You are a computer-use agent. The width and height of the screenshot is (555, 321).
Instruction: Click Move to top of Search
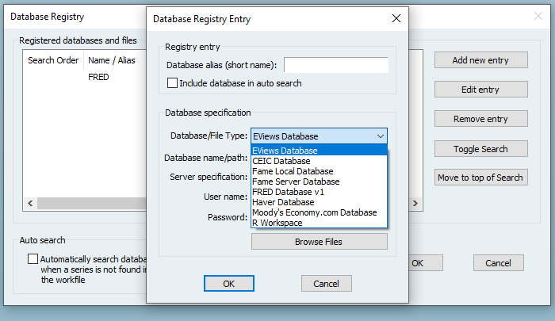[x=480, y=178]
